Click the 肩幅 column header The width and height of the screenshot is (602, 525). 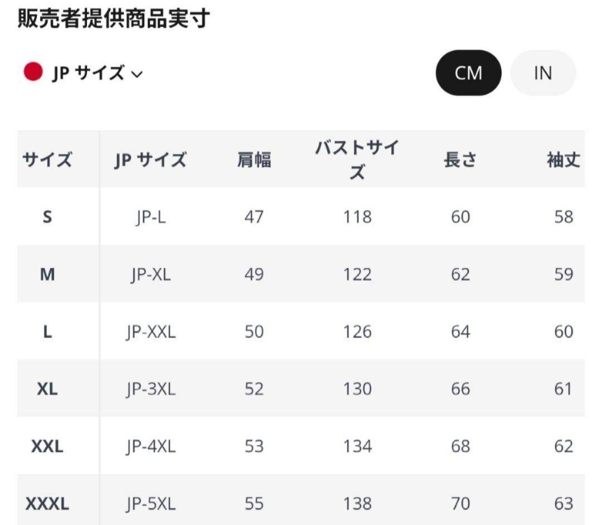254,160
